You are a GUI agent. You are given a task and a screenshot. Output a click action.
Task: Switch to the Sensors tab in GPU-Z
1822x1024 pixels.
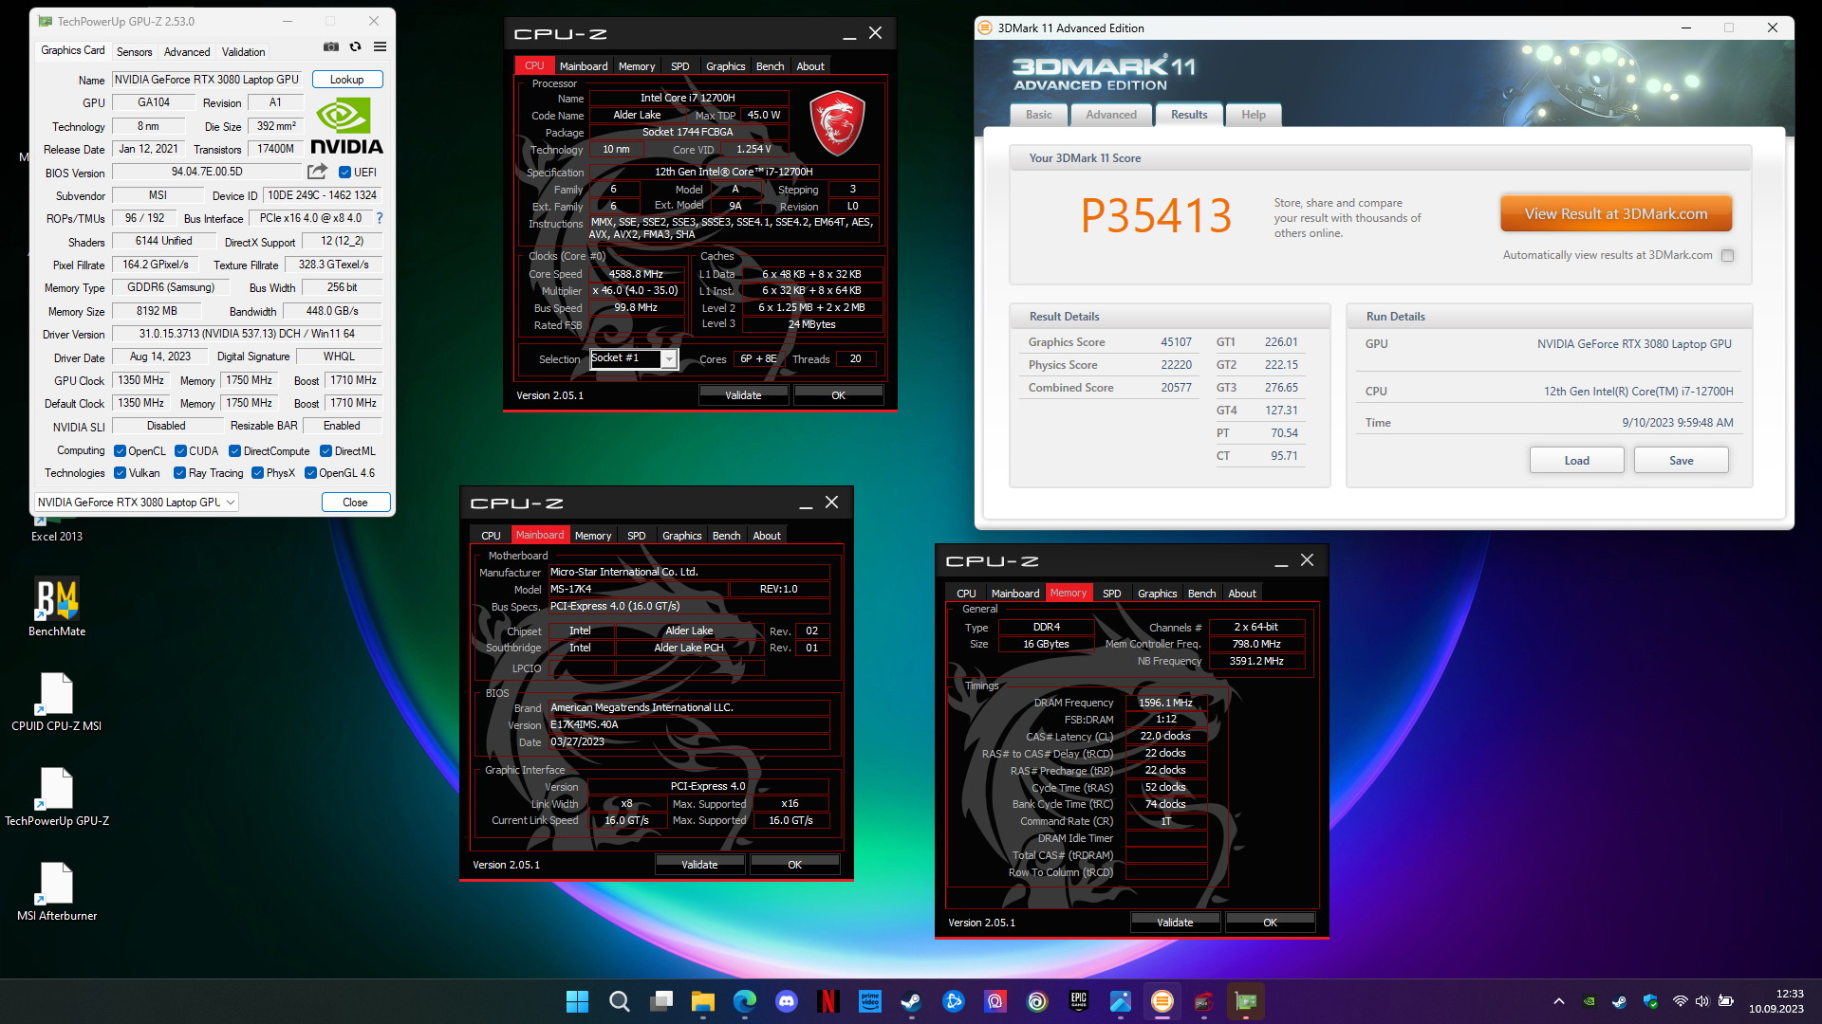[x=134, y=52]
